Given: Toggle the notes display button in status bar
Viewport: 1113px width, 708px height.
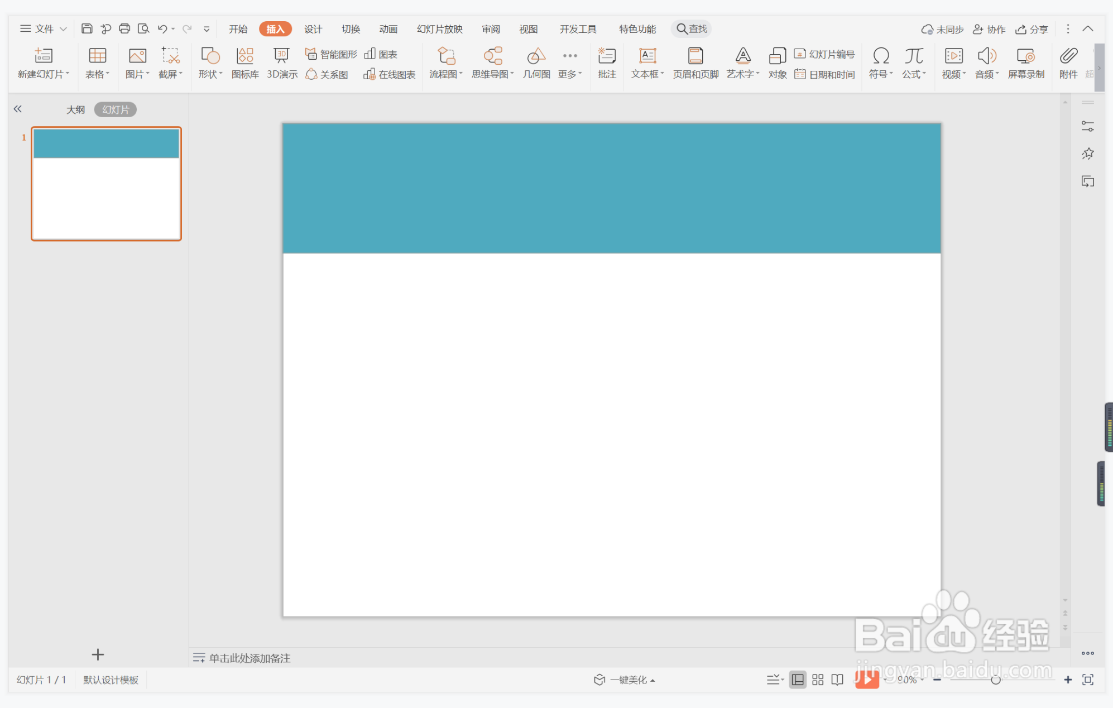Looking at the screenshot, I should tap(774, 680).
